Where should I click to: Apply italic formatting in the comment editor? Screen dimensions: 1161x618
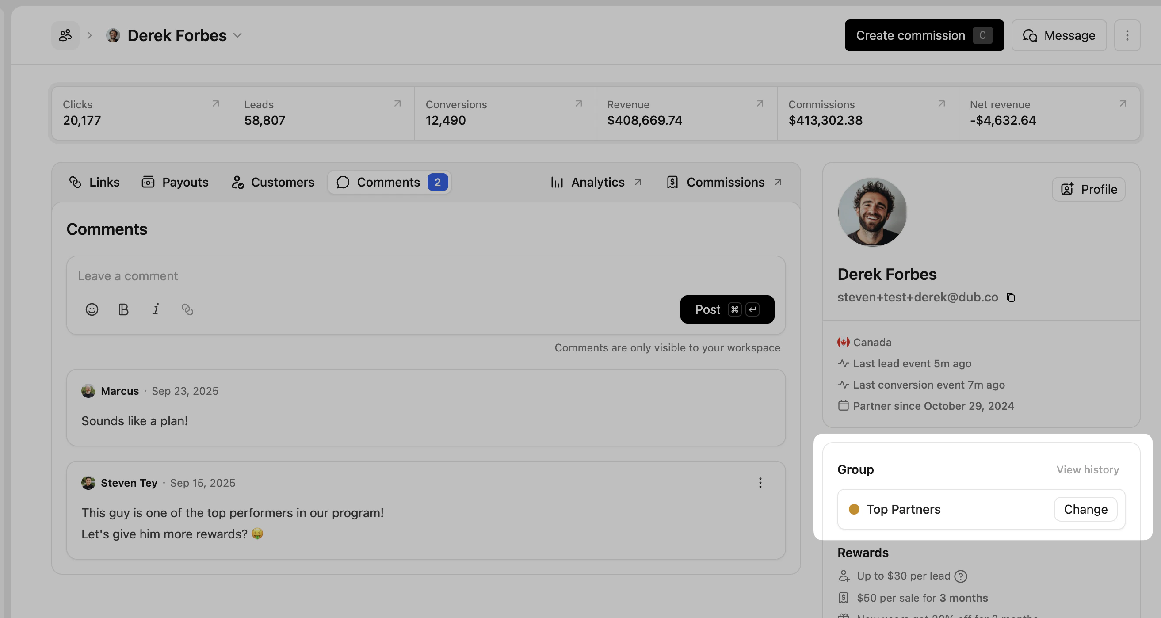pyautogui.click(x=156, y=309)
